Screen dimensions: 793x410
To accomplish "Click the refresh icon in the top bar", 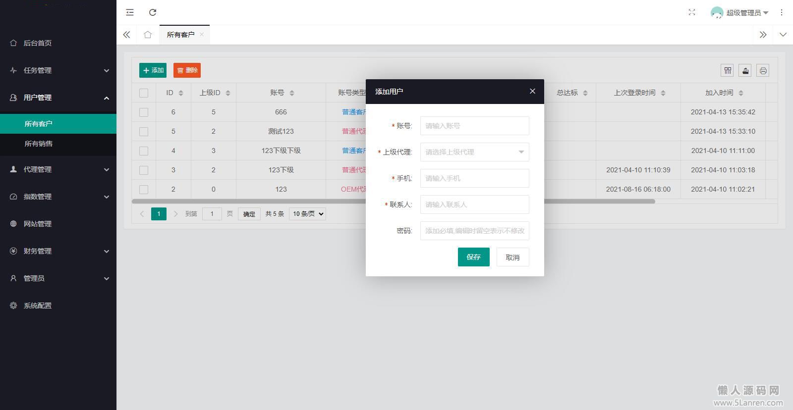I will [x=153, y=12].
